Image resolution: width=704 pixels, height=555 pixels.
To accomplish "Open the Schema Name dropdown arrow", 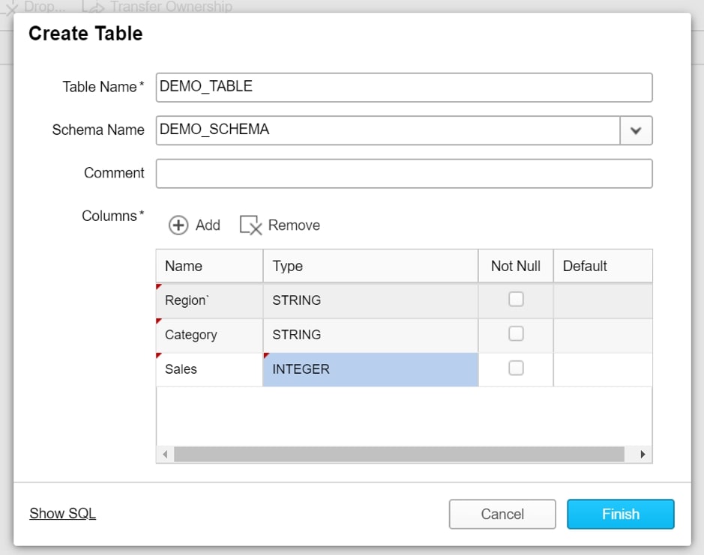I will 636,130.
